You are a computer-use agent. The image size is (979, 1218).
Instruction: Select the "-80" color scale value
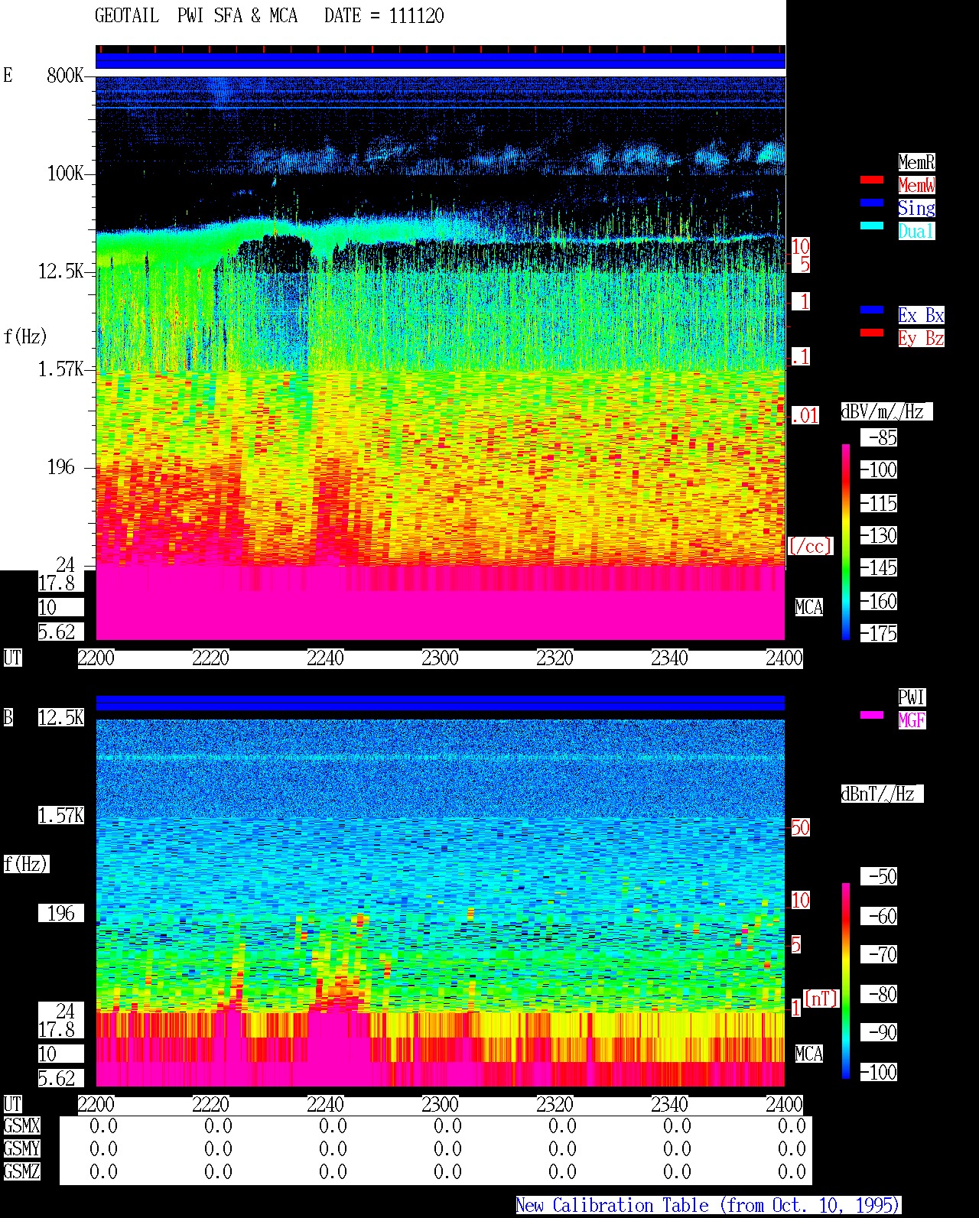[879, 994]
